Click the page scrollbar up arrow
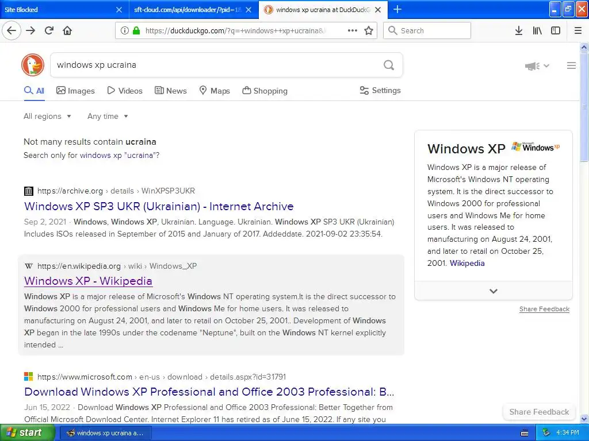 click(584, 47)
